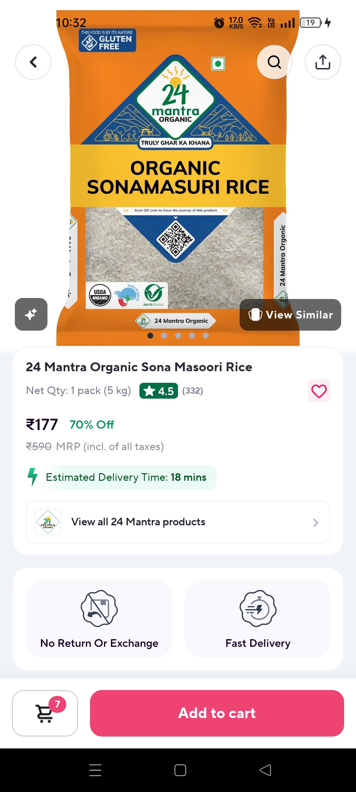The height and width of the screenshot is (792, 356).
Task: Expand View all 24 Mantra products chevron
Action: pyautogui.click(x=315, y=522)
